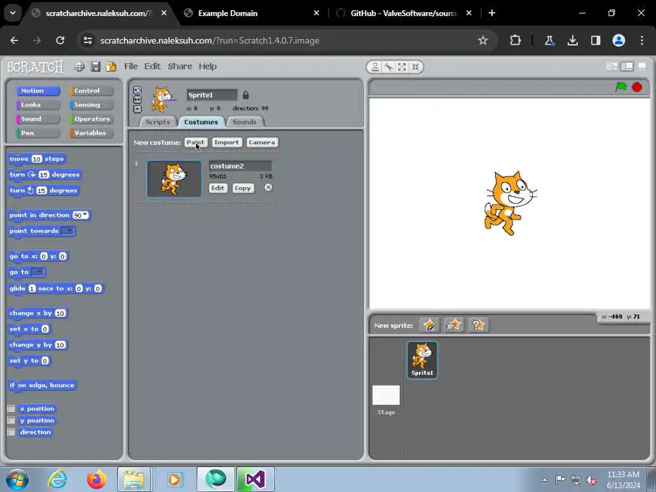Open Visual Studio from the taskbar
This screenshot has width=656, height=492.
(x=255, y=479)
